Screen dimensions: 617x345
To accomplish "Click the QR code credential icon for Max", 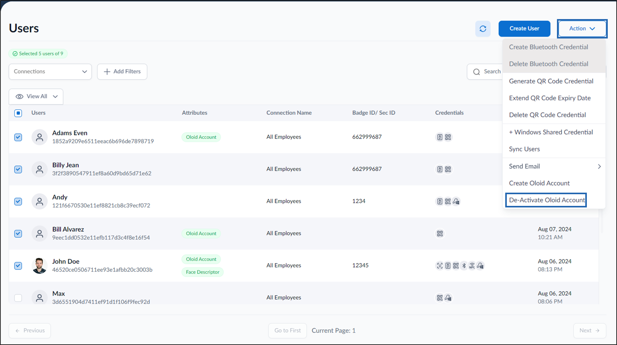I will click(x=440, y=298).
